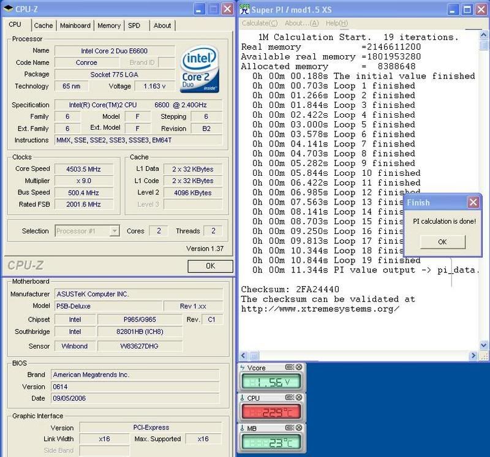Pin the CPU temperature widget
Viewport: 490px width, 457px height.
(290, 398)
